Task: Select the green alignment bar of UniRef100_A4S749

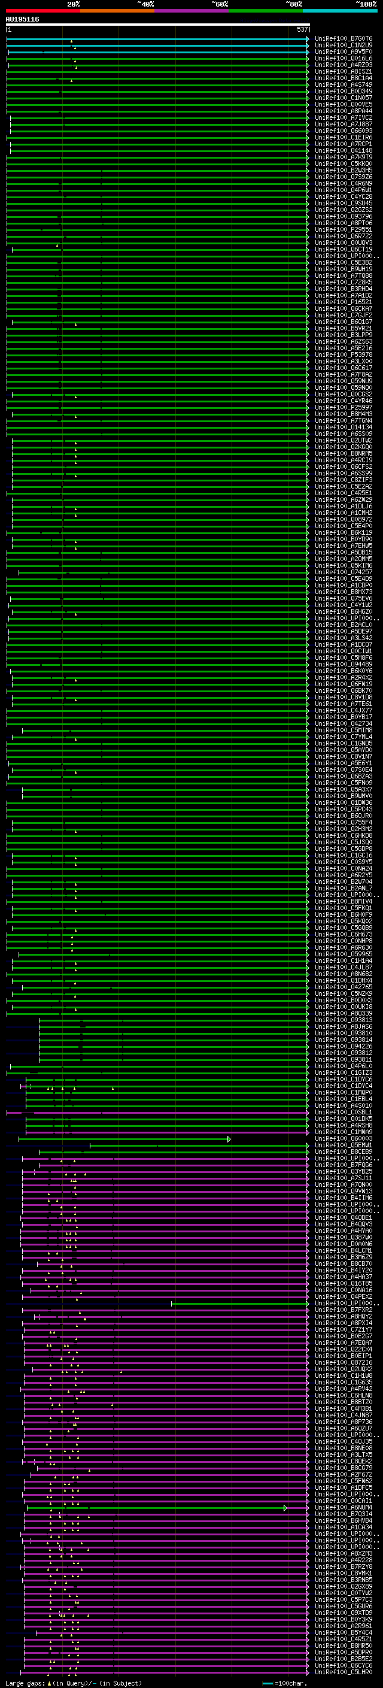Action: click(x=157, y=84)
